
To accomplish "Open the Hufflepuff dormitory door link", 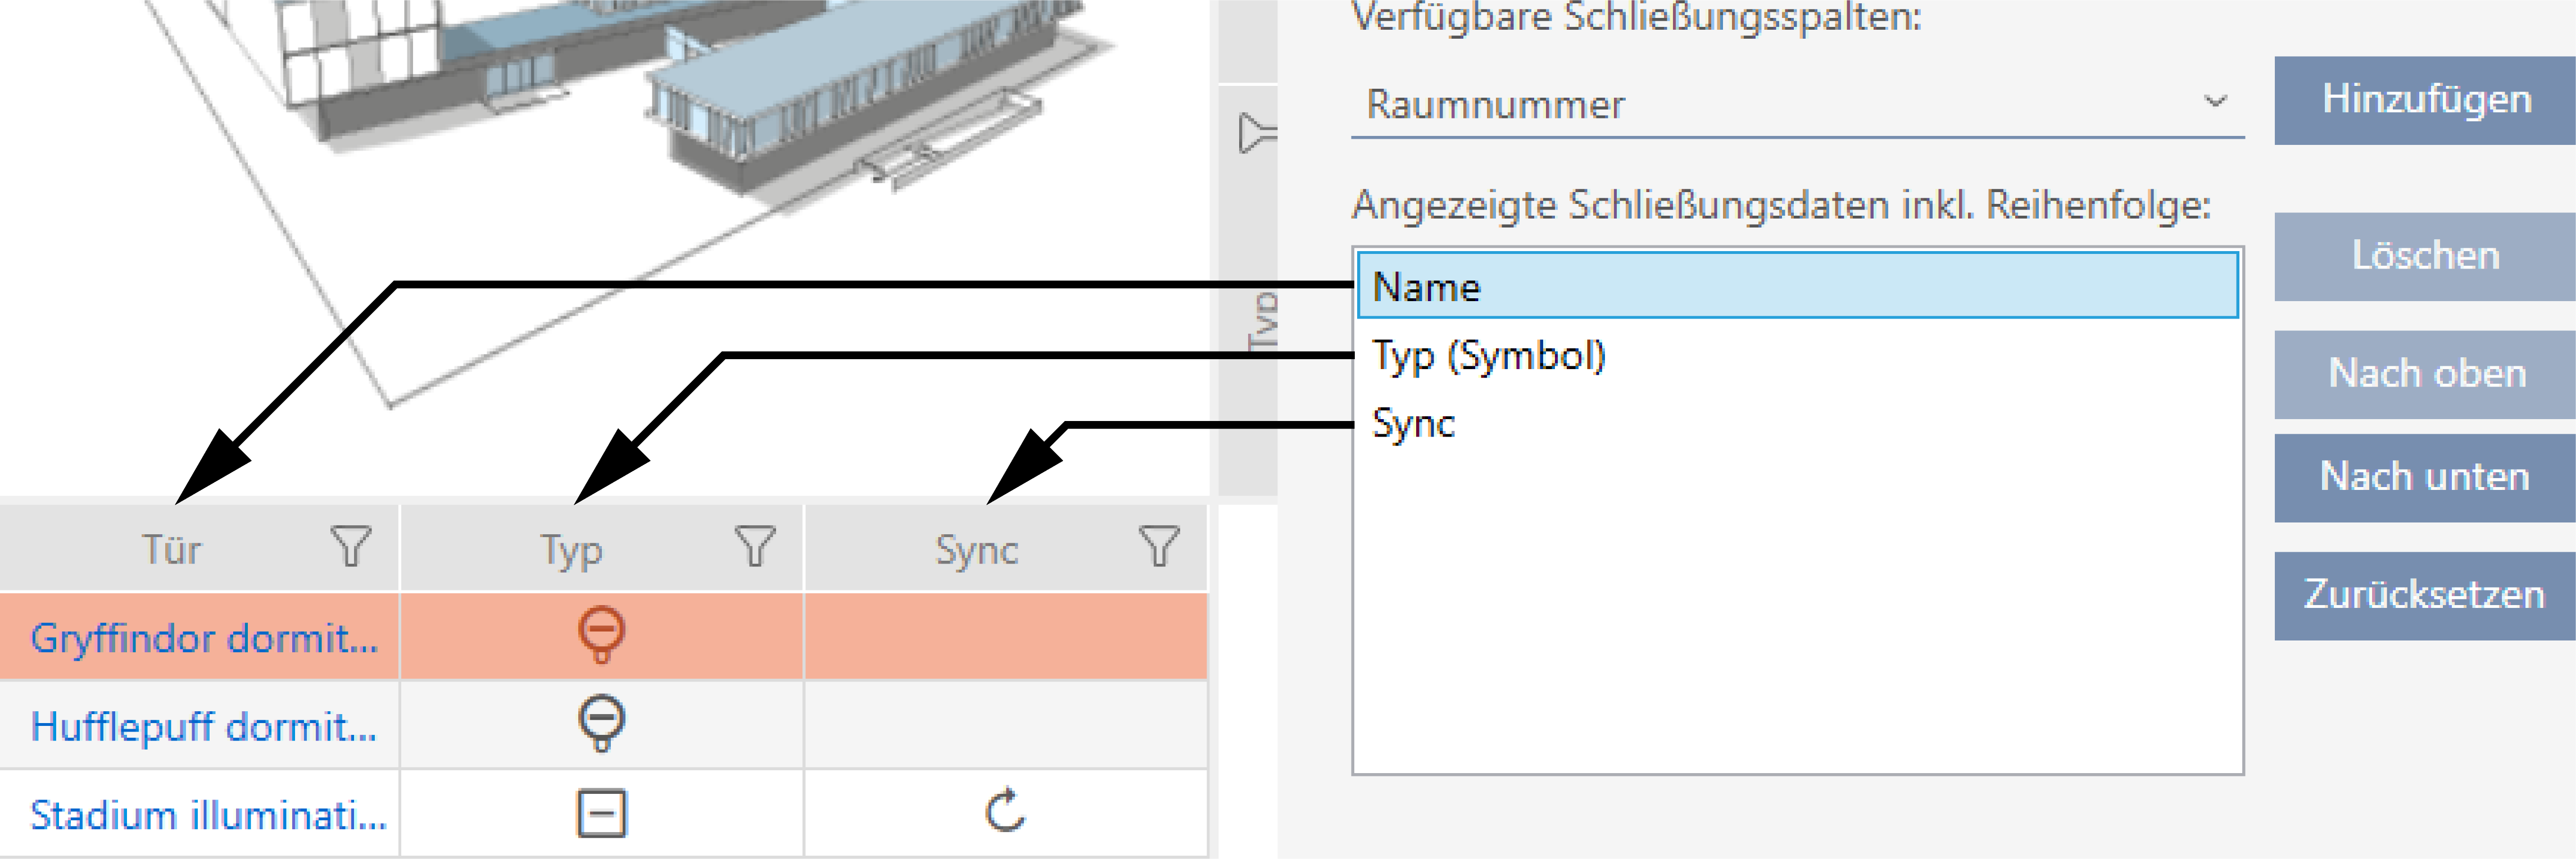I will [x=204, y=725].
